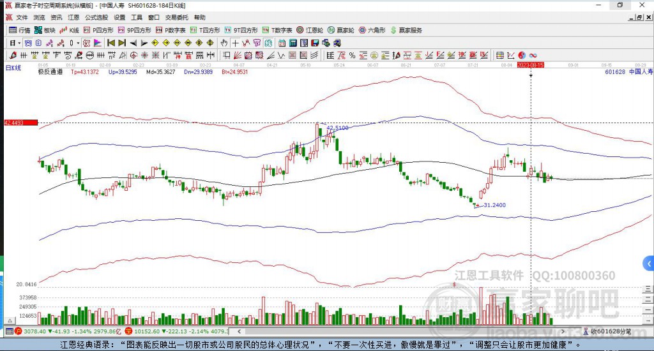Click the blue side panel expand arrow

(648, 264)
